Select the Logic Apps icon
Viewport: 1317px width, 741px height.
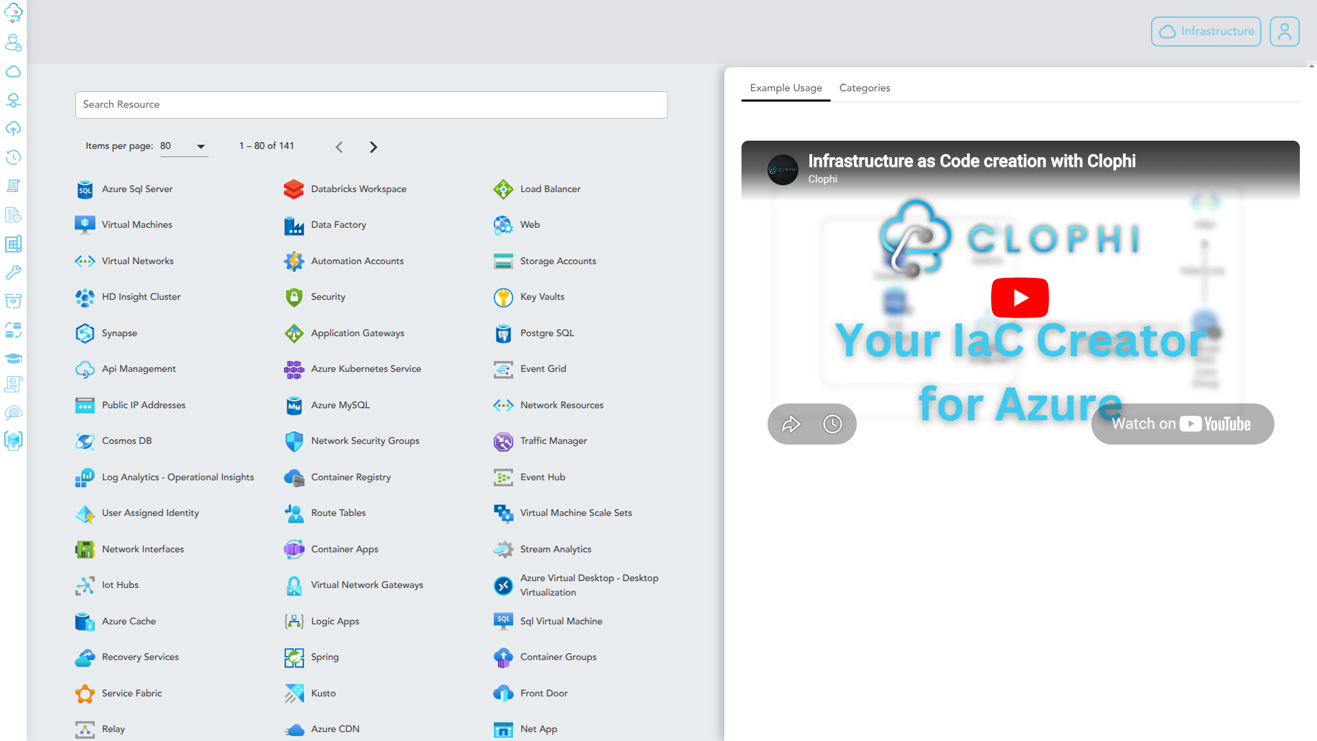tap(294, 622)
